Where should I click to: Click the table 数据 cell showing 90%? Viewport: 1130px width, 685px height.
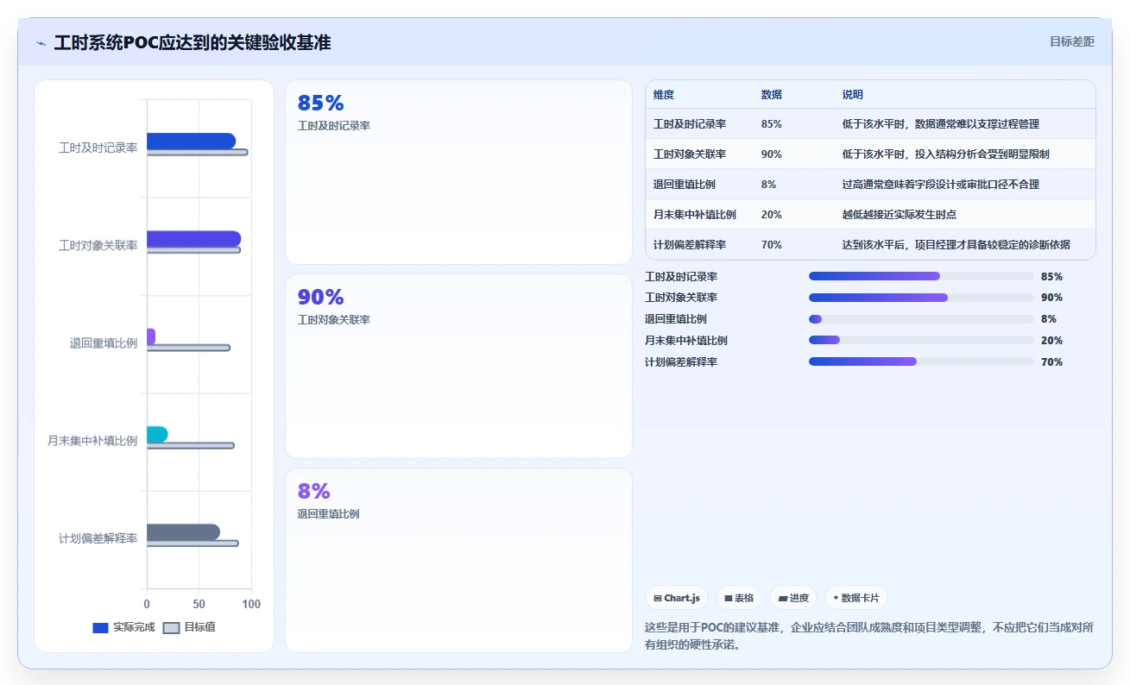tap(772, 154)
